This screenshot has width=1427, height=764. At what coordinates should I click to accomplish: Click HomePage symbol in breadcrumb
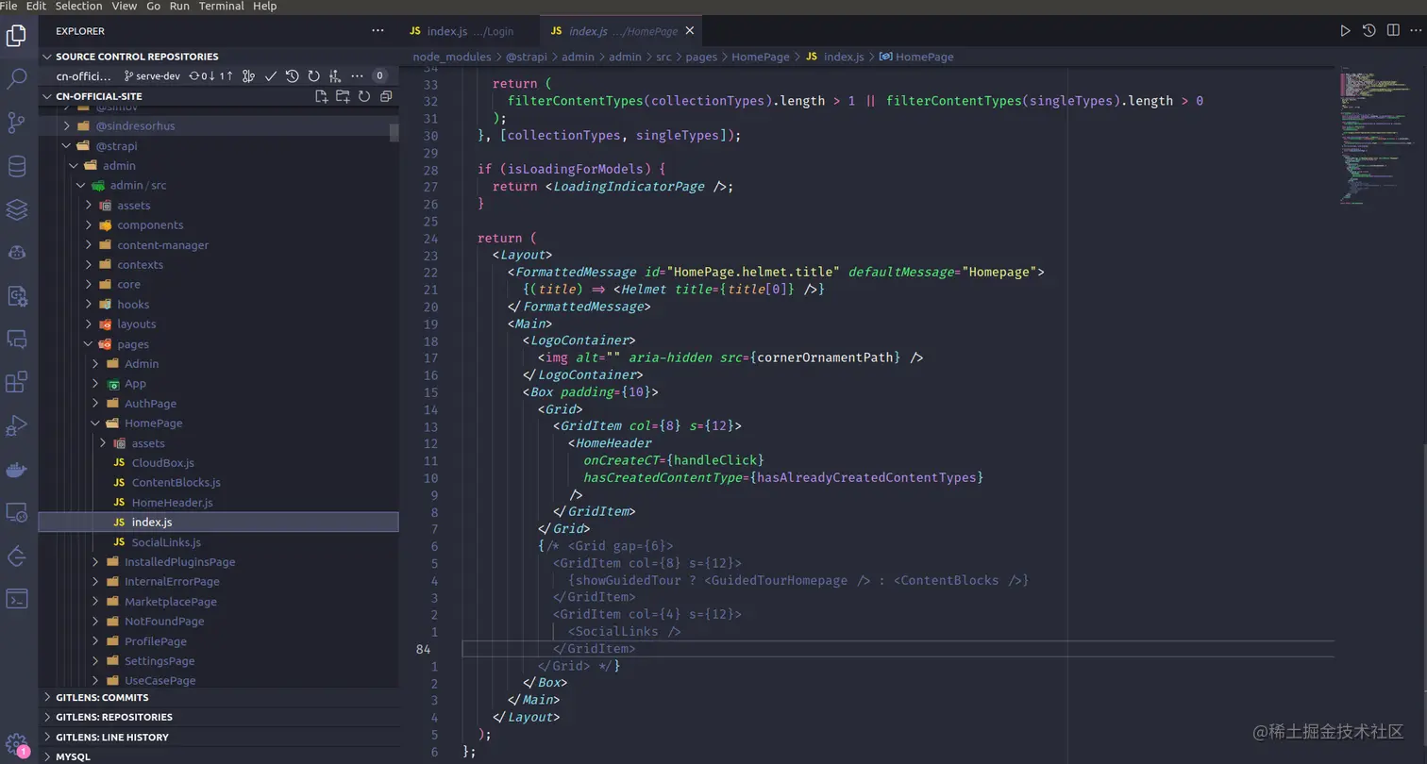point(916,57)
